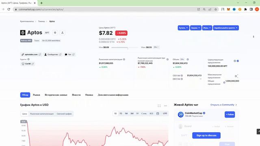Open the Games dropdown button
Screen dimensions: 260x146
pyautogui.click(x=207, y=28)
